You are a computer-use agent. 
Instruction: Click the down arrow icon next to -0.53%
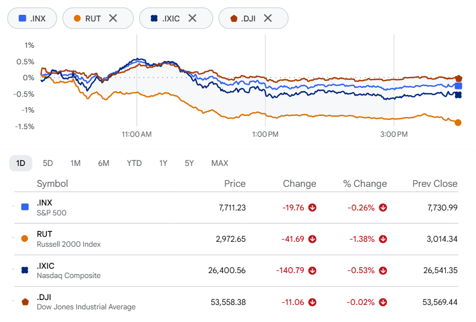(x=383, y=270)
